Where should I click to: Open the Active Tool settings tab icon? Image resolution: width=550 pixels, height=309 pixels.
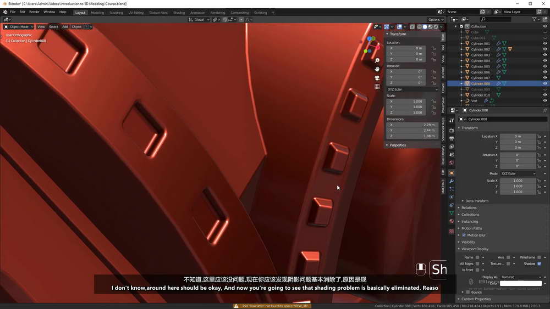pyautogui.click(x=452, y=120)
